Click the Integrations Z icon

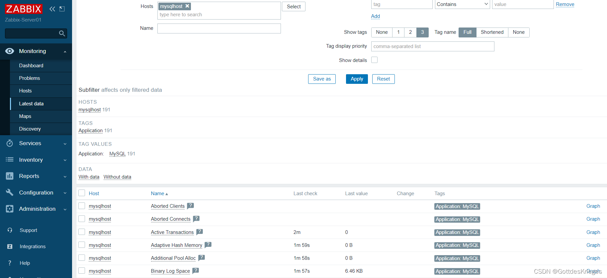coord(10,247)
